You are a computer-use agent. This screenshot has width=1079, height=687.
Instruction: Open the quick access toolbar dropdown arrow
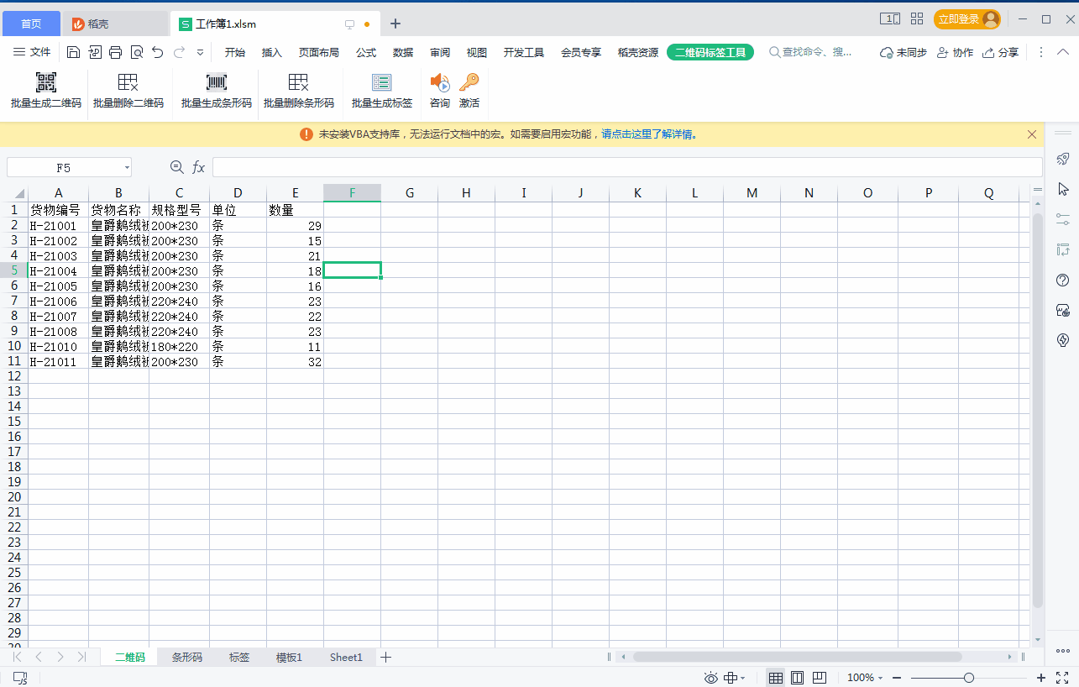coord(200,52)
